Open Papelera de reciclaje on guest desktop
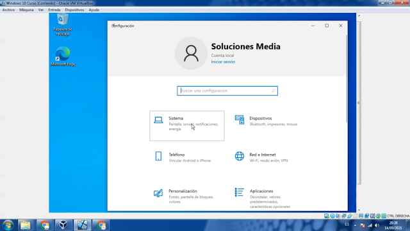 click(x=63, y=25)
